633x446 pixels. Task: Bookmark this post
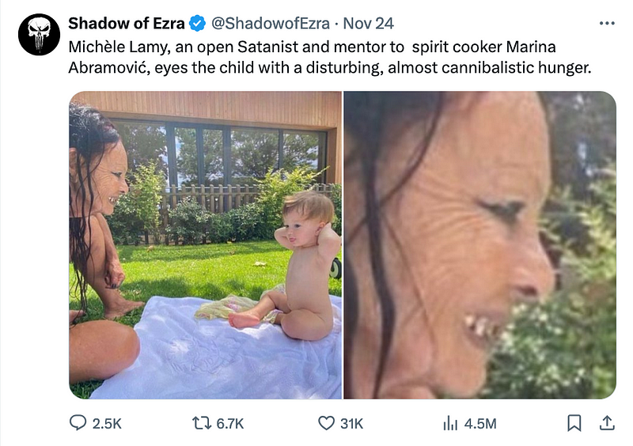575,424
